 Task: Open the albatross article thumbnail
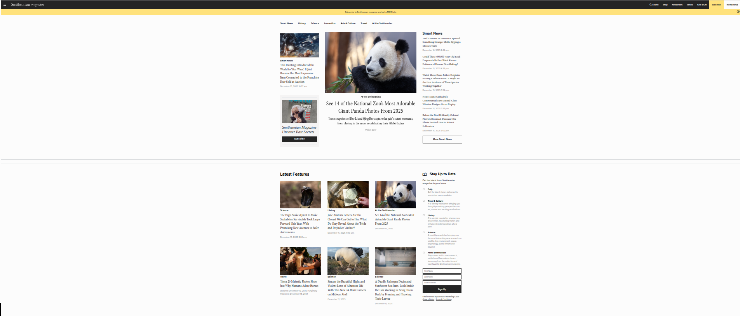pos(348,261)
